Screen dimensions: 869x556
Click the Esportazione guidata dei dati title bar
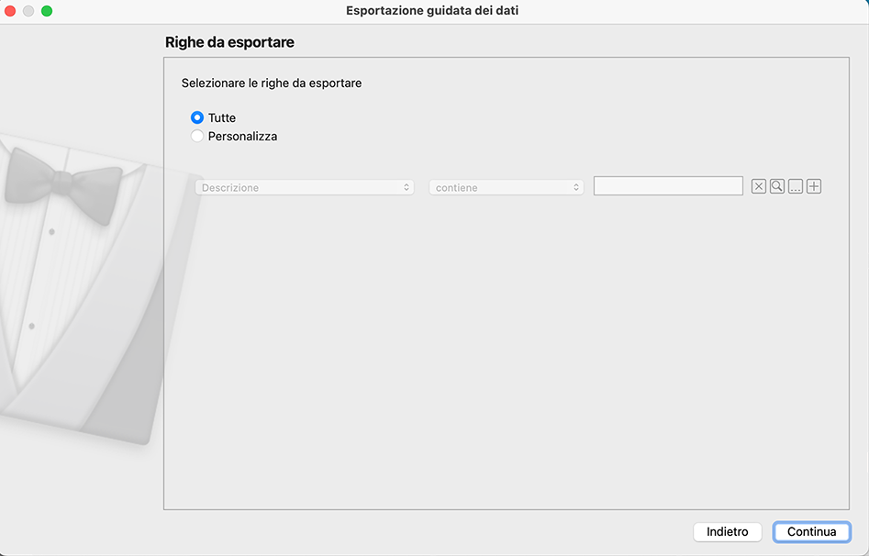tap(439, 11)
